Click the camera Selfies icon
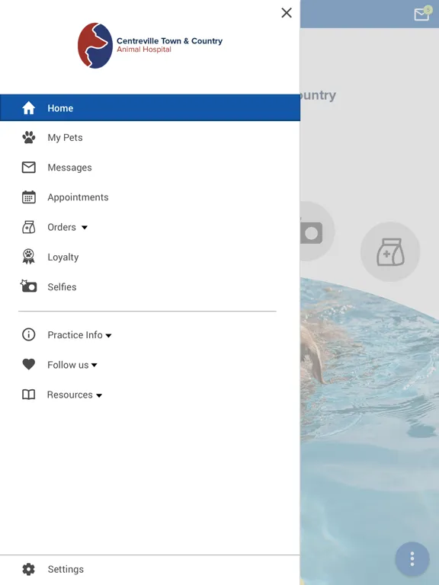 (x=28, y=286)
